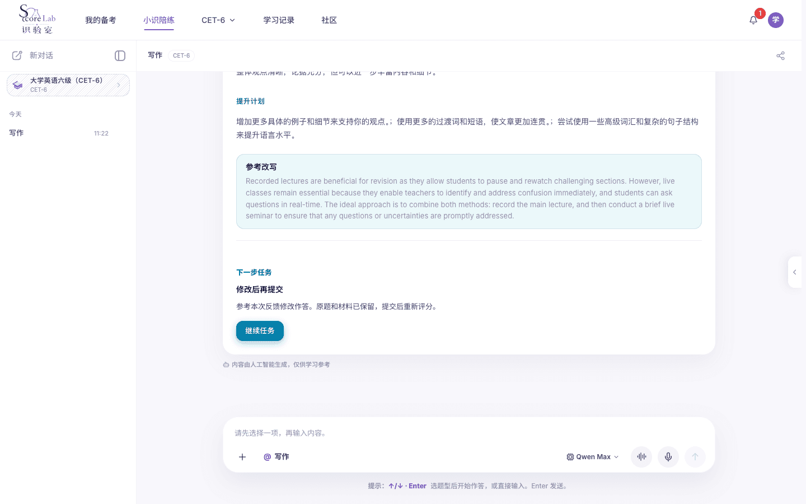Start a new conversation with 新对话
Viewport: 806px width, 504px height.
[33, 55]
